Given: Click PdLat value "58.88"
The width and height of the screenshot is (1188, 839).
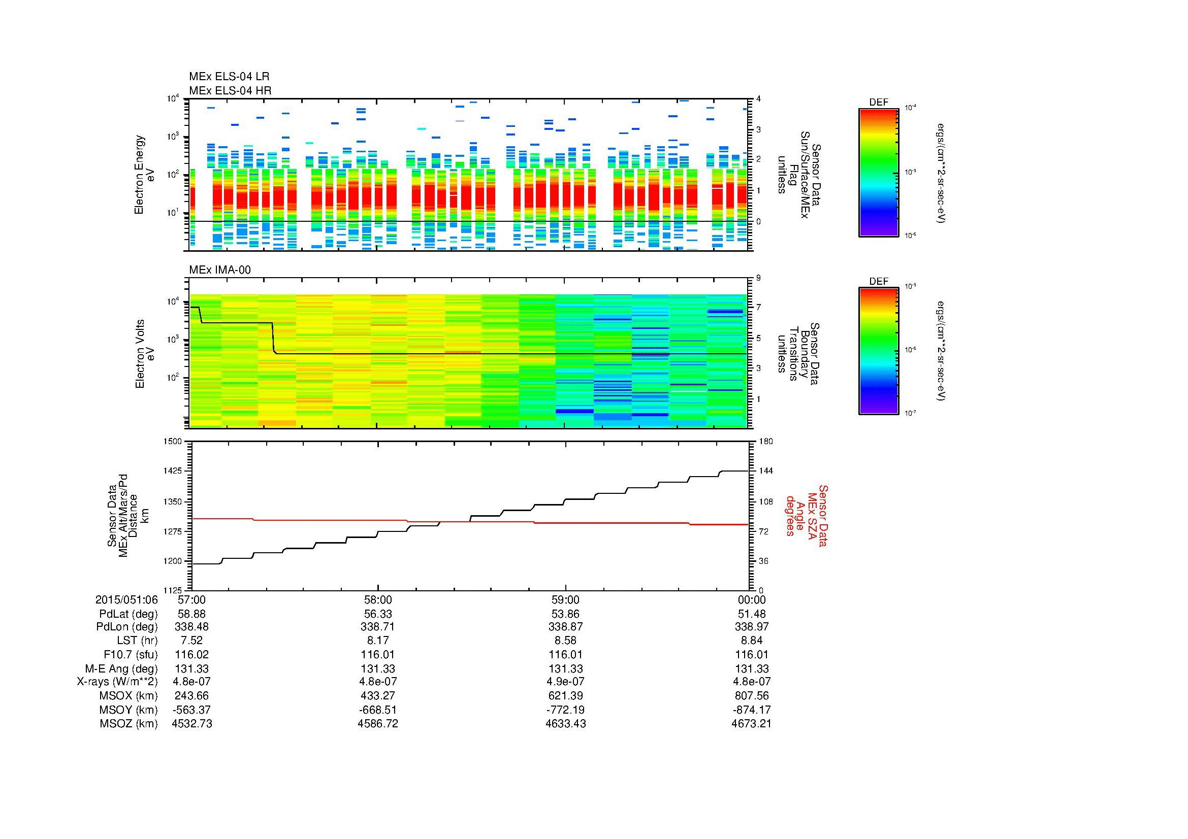Looking at the screenshot, I should [x=192, y=614].
